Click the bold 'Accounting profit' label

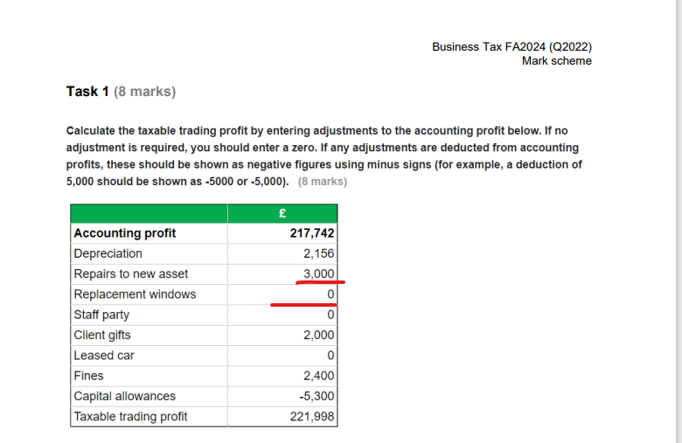(x=125, y=233)
